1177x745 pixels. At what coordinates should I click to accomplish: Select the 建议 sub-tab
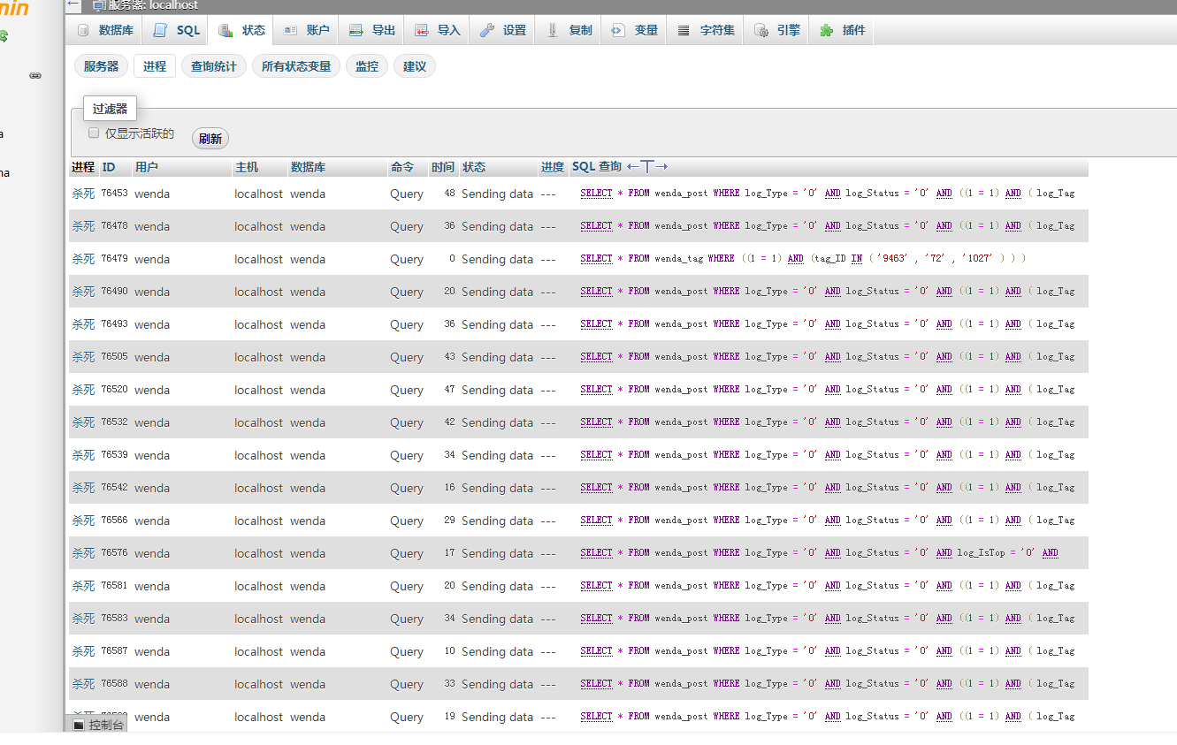pyautogui.click(x=415, y=66)
